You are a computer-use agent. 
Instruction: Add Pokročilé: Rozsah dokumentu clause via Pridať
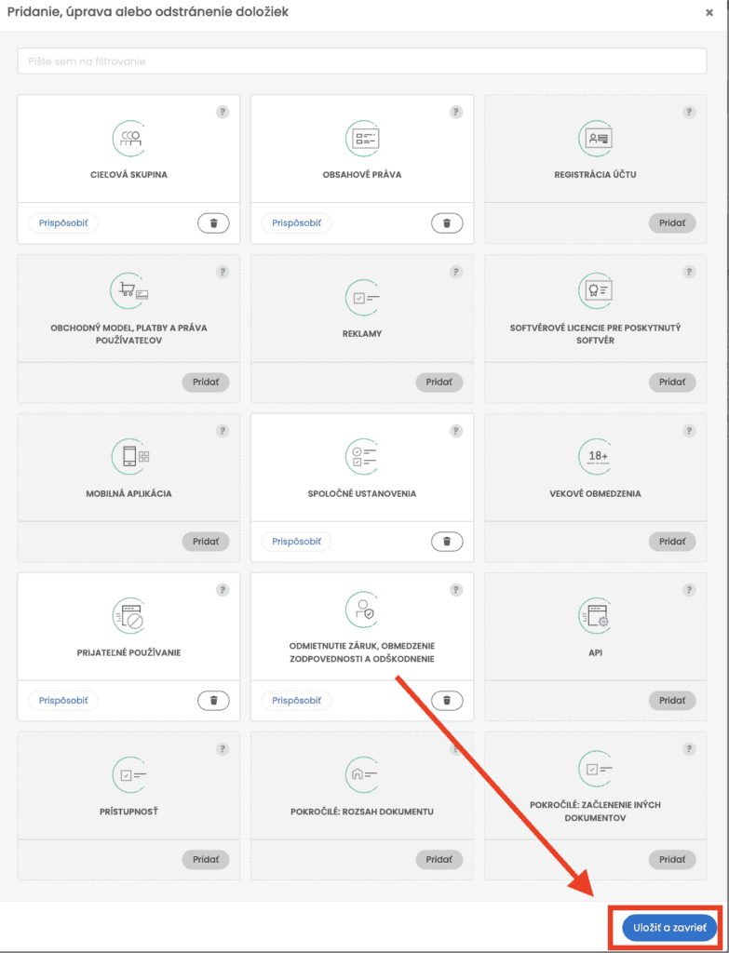tap(439, 859)
